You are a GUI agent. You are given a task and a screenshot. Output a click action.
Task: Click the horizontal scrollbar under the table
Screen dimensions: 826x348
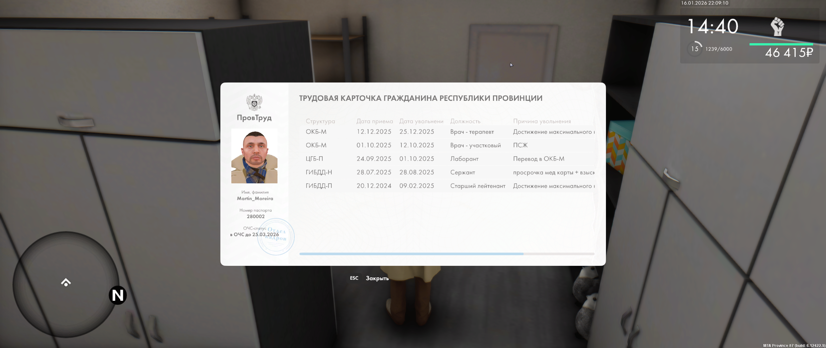[x=411, y=254]
